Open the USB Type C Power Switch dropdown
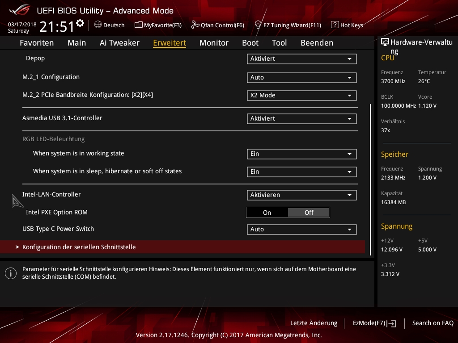This screenshot has height=343, width=458. tap(302, 230)
